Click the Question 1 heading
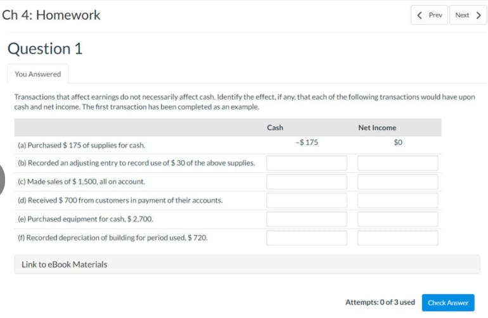This screenshot has width=488, height=318. point(45,49)
